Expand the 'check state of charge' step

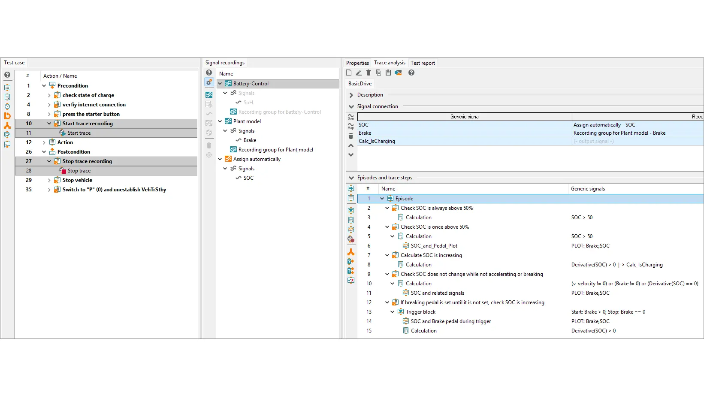click(x=49, y=95)
